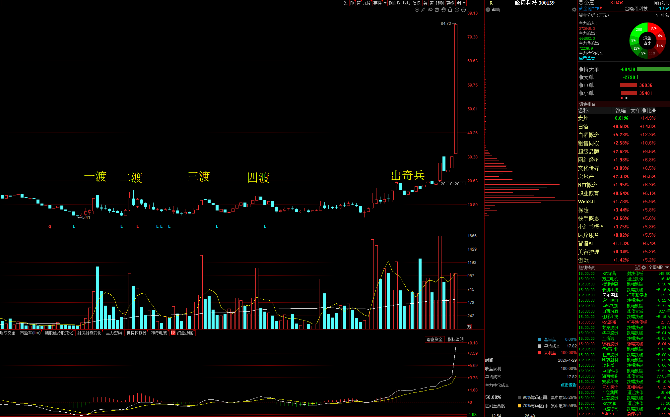
Task: Pop out the 短线精灵 panel
Action: (637, 268)
